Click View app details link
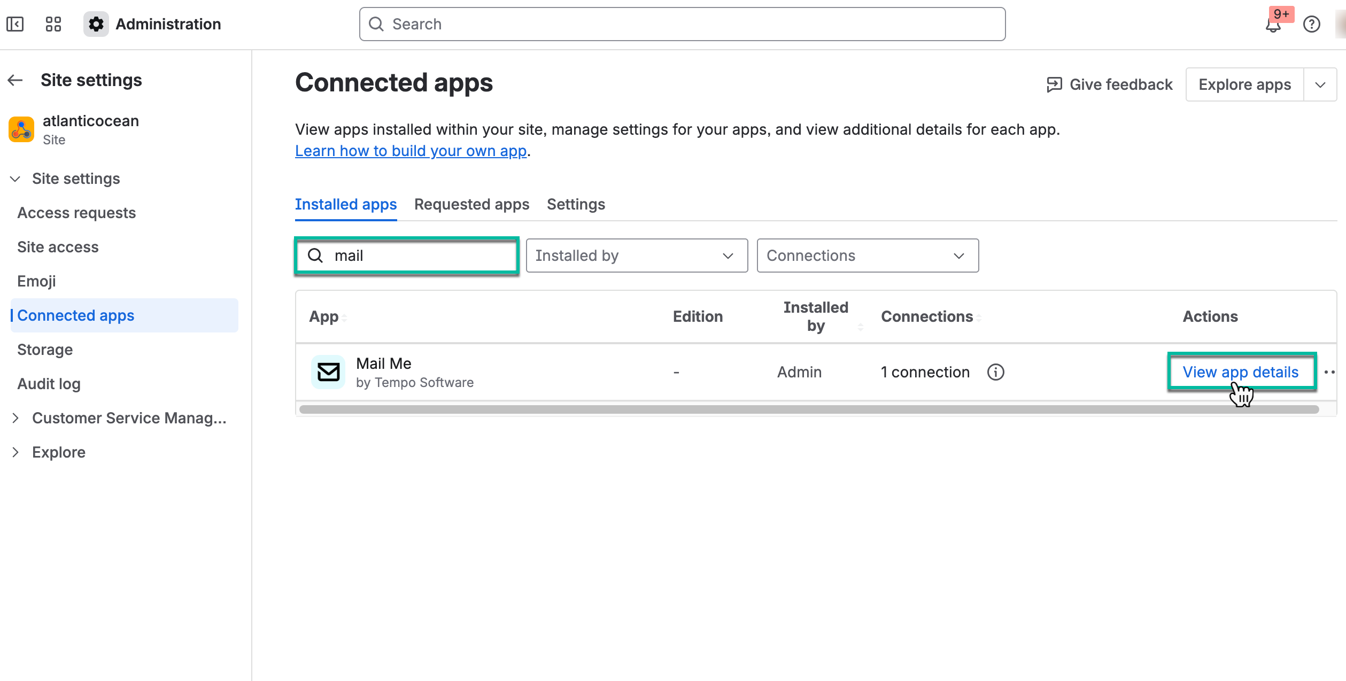This screenshot has width=1346, height=681. coord(1240,372)
